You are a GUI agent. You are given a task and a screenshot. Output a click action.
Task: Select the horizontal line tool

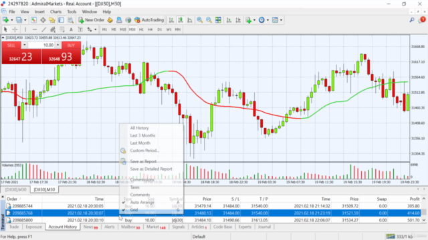point(34,29)
